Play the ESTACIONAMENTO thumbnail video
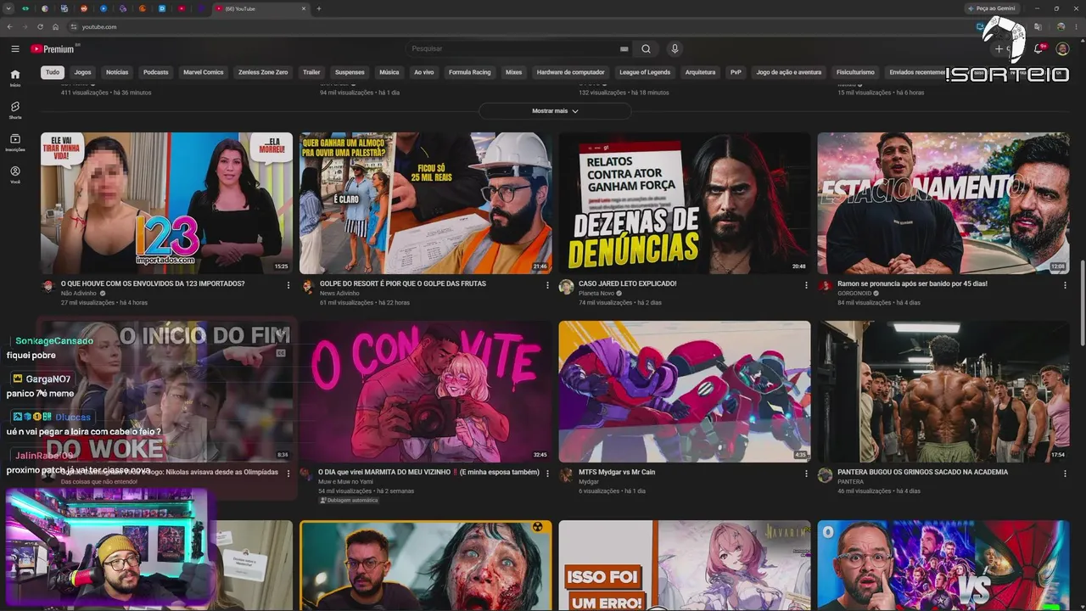Image resolution: width=1086 pixels, height=611 pixels. (x=943, y=203)
